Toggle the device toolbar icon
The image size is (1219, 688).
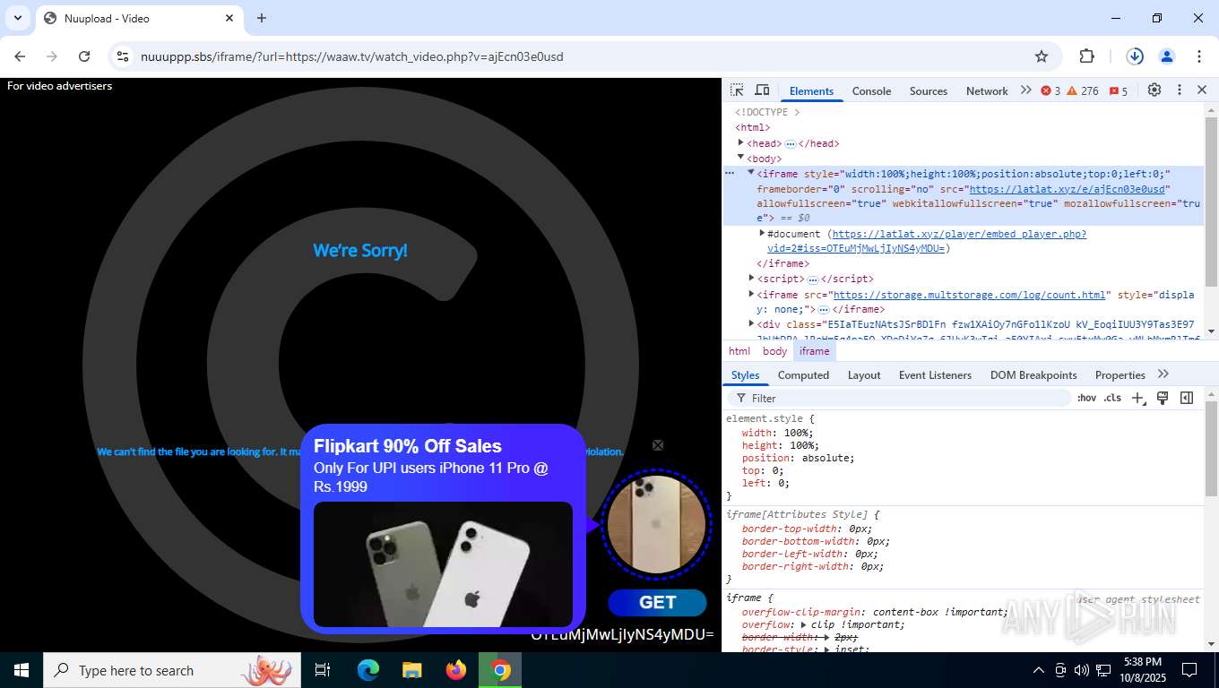pos(762,90)
